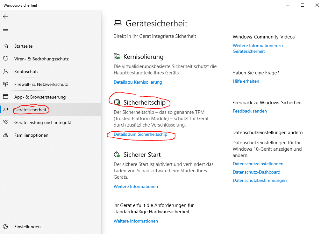Open Hilfe erhalten link
This screenshot has height=234, width=321.
[246, 81]
